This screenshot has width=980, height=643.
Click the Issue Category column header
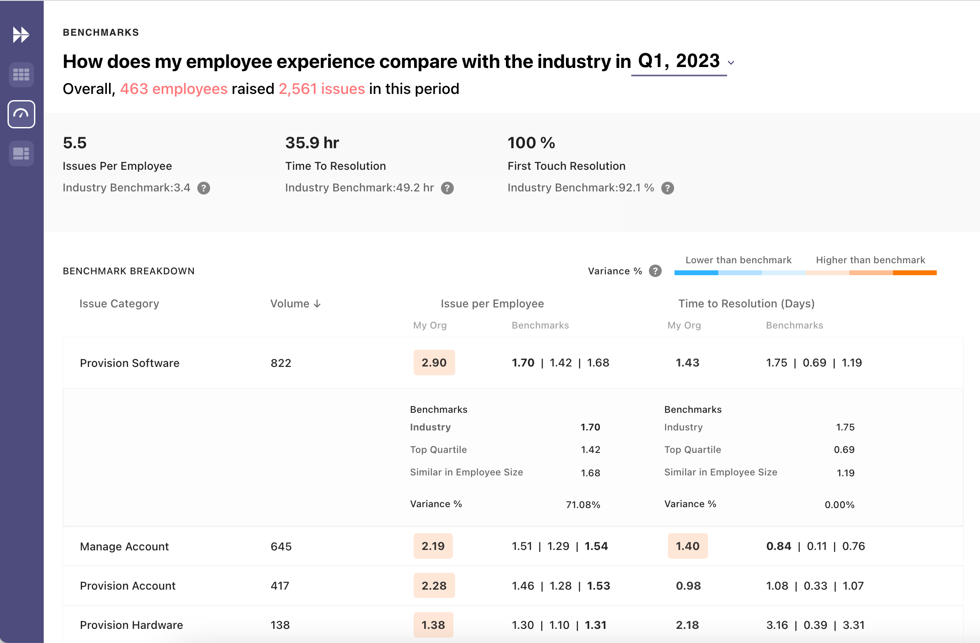119,303
